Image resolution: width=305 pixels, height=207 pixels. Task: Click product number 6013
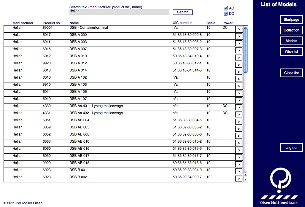tap(47, 70)
